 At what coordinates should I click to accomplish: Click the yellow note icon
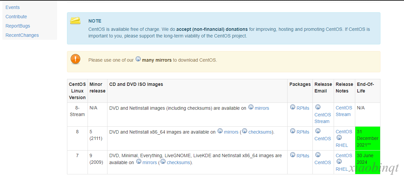(75, 21)
